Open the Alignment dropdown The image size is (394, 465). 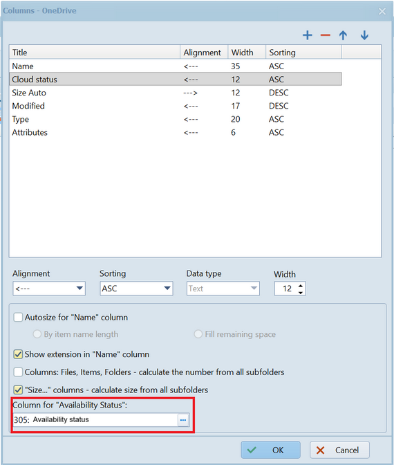tap(49, 289)
